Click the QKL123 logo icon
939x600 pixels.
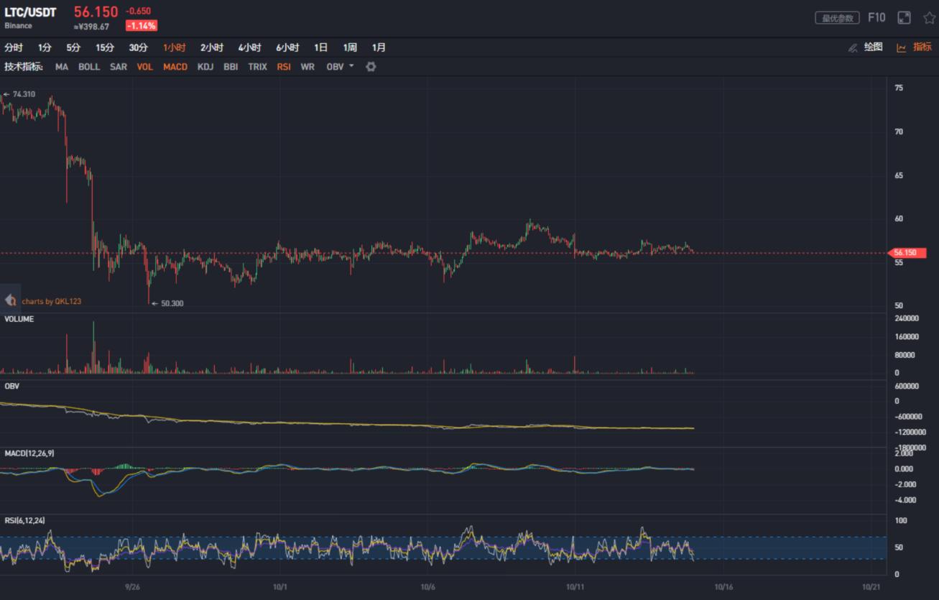click(x=9, y=300)
